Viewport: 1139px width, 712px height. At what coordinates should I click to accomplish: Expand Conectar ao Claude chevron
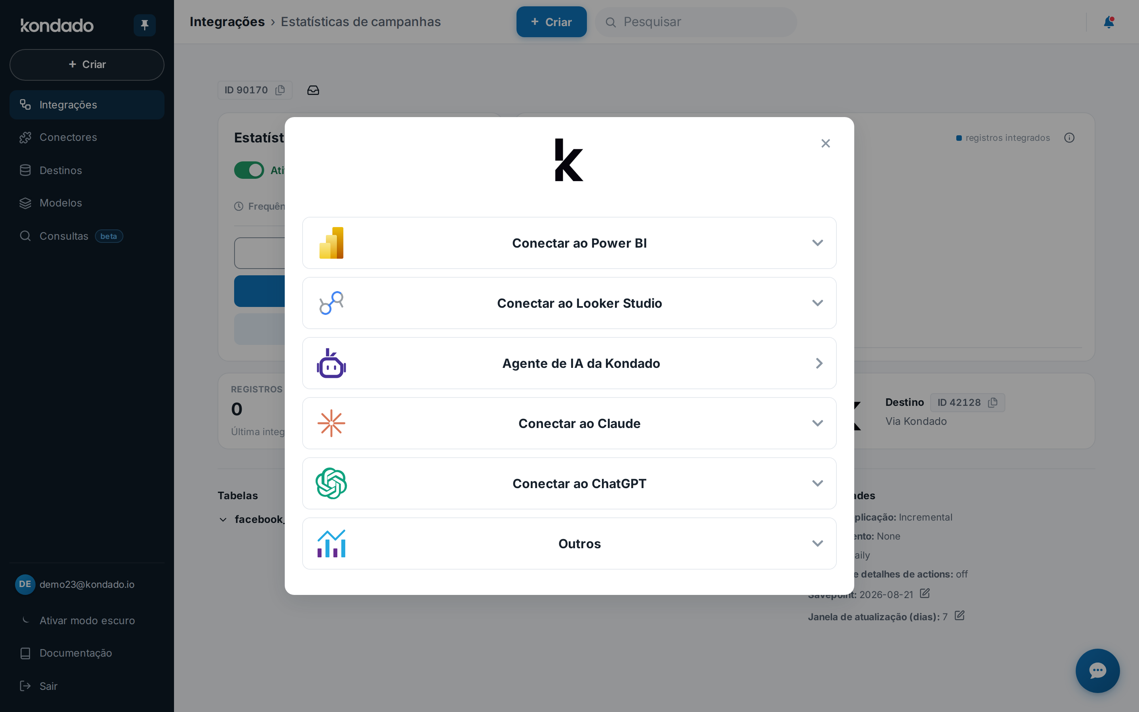click(x=817, y=423)
